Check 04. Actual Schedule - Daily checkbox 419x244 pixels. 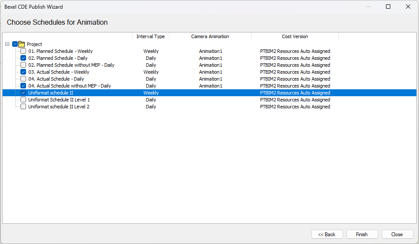click(x=23, y=79)
